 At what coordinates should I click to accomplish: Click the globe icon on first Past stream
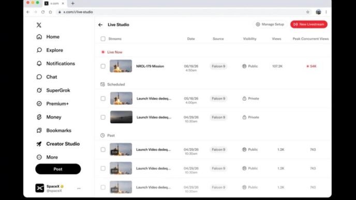click(x=244, y=149)
